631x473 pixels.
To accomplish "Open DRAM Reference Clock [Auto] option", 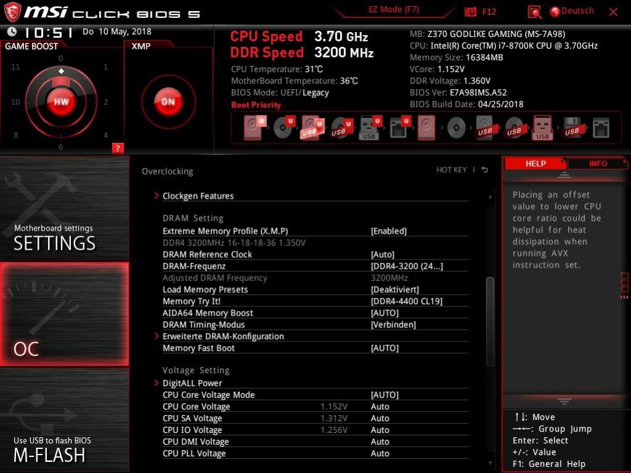I will click(x=382, y=254).
